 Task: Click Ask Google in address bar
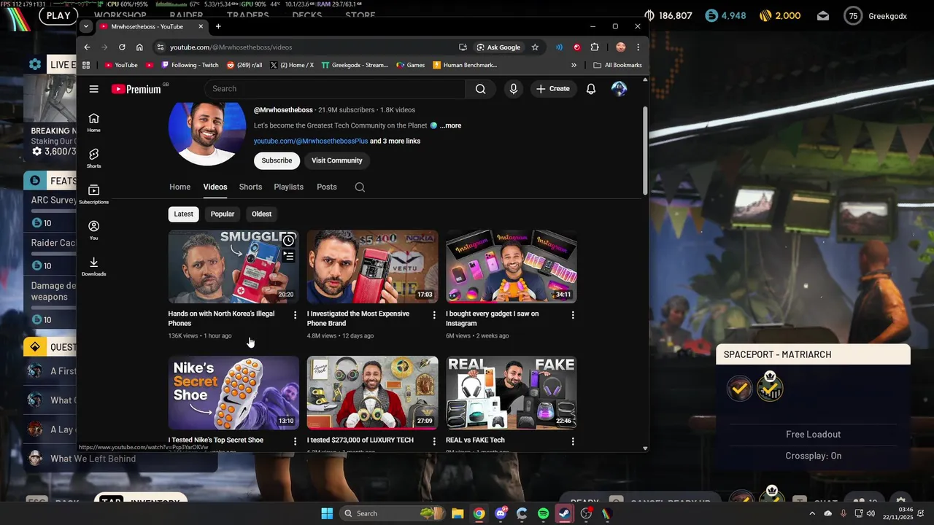pyautogui.click(x=499, y=47)
